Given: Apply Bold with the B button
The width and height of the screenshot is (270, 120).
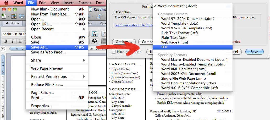Looking at the screenshot, I should click(5, 41).
